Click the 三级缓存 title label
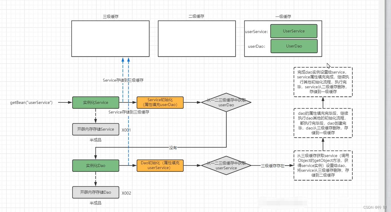 click(111, 17)
